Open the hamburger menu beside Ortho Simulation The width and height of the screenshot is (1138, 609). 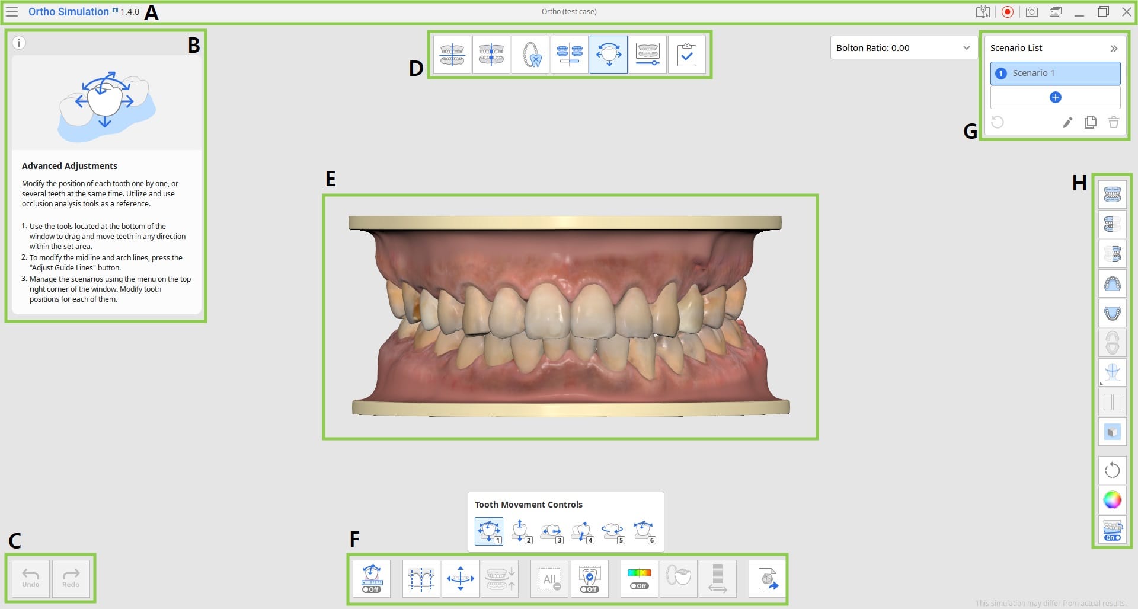12,12
